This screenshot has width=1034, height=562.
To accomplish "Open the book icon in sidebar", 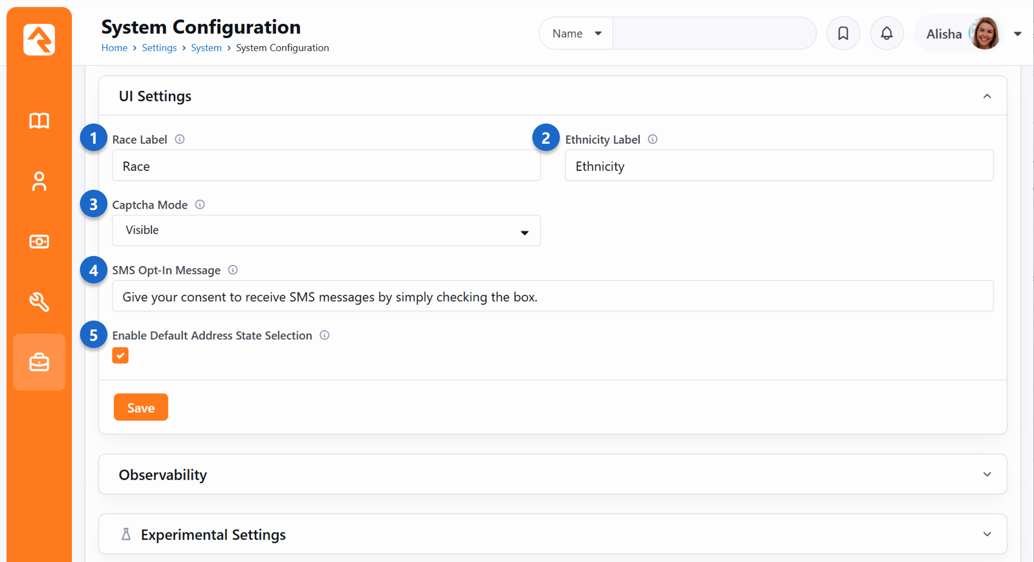I will click(x=39, y=120).
